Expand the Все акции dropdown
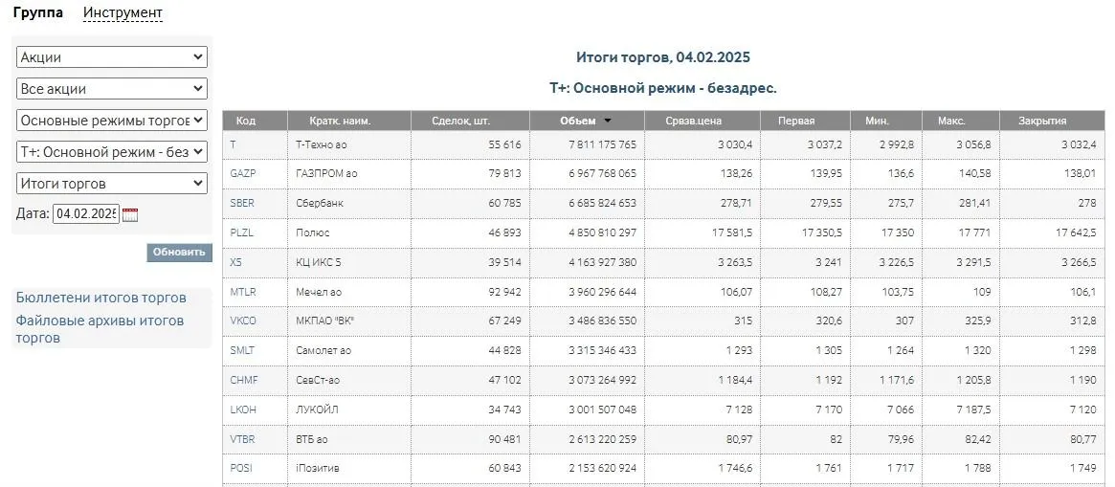This screenshot has width=1115, height=487. pos(111,89)
